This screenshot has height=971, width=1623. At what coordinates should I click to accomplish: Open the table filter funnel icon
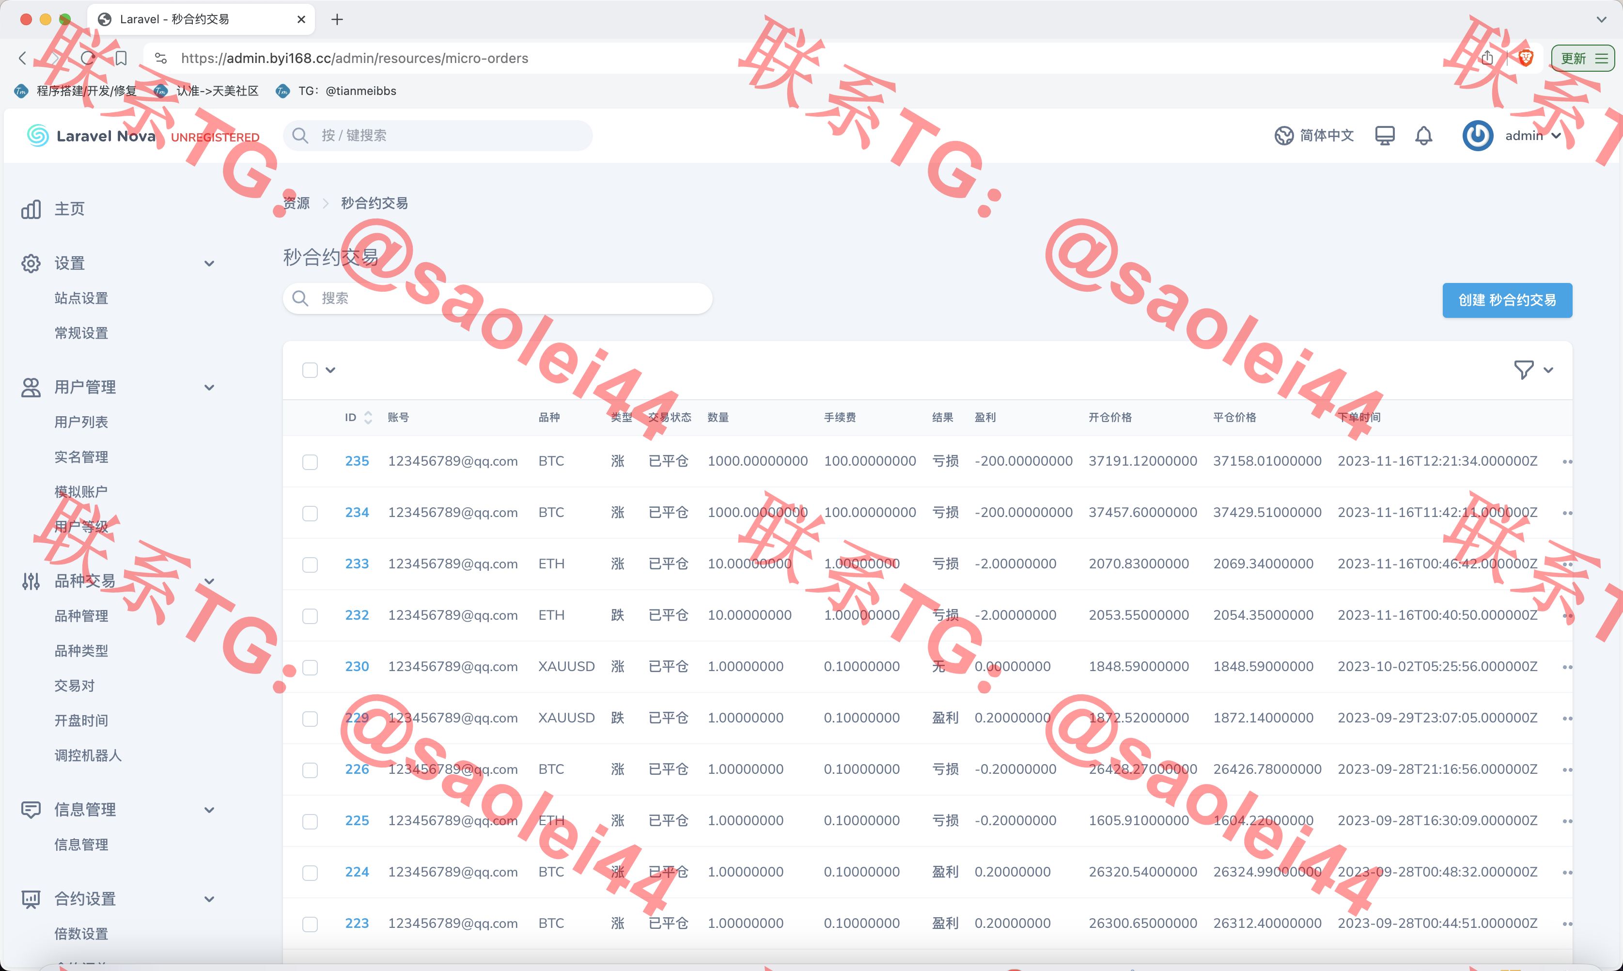[1524, 370]
